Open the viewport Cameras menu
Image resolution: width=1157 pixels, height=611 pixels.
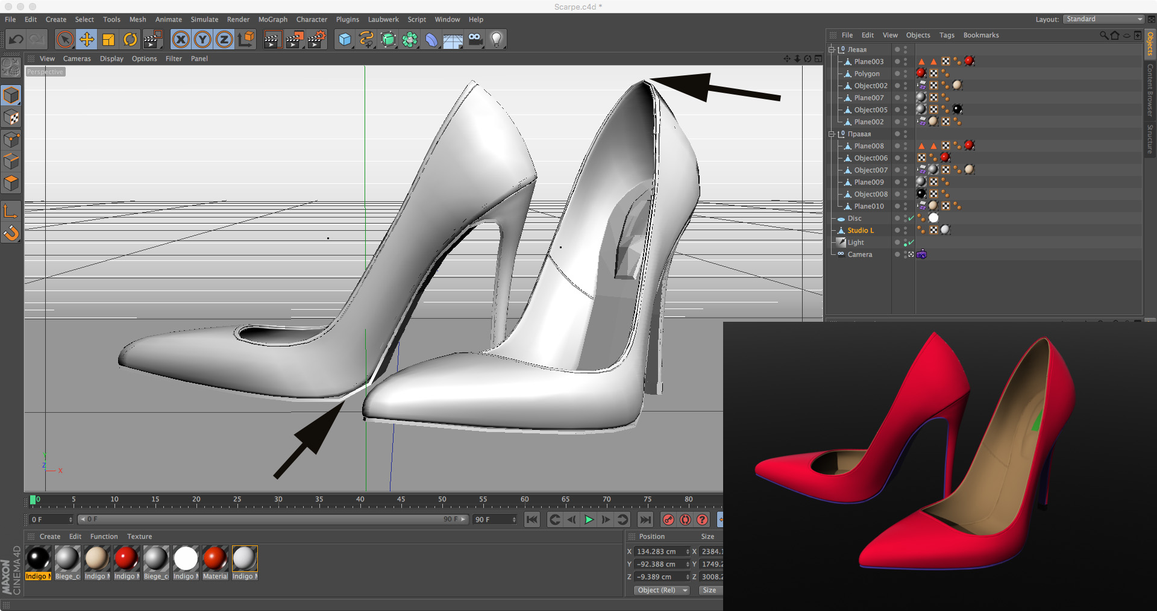tap(77, 58)
